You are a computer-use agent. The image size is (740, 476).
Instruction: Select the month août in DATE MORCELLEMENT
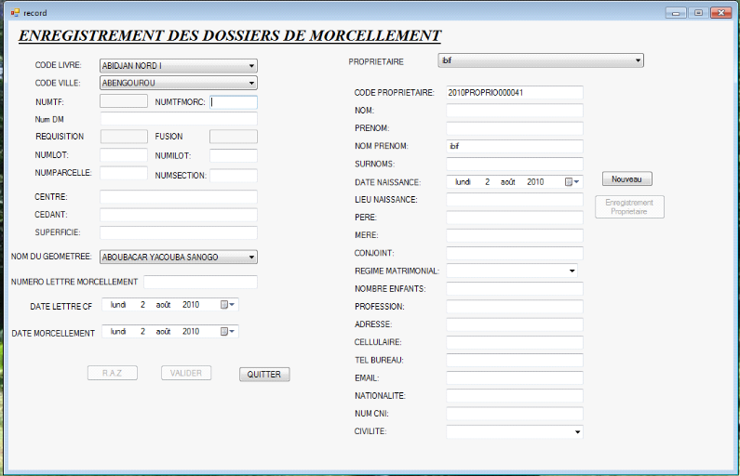coord(163,332)
